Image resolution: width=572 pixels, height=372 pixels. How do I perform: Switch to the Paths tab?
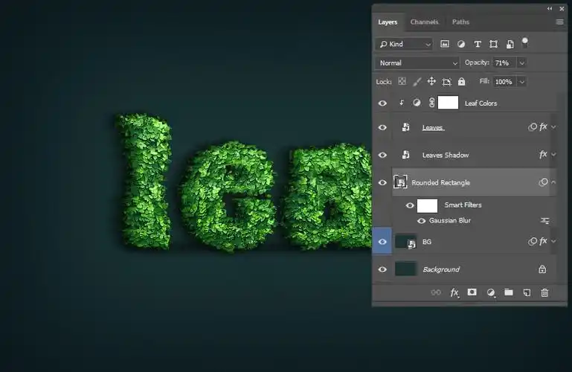(x=460, y=22)
